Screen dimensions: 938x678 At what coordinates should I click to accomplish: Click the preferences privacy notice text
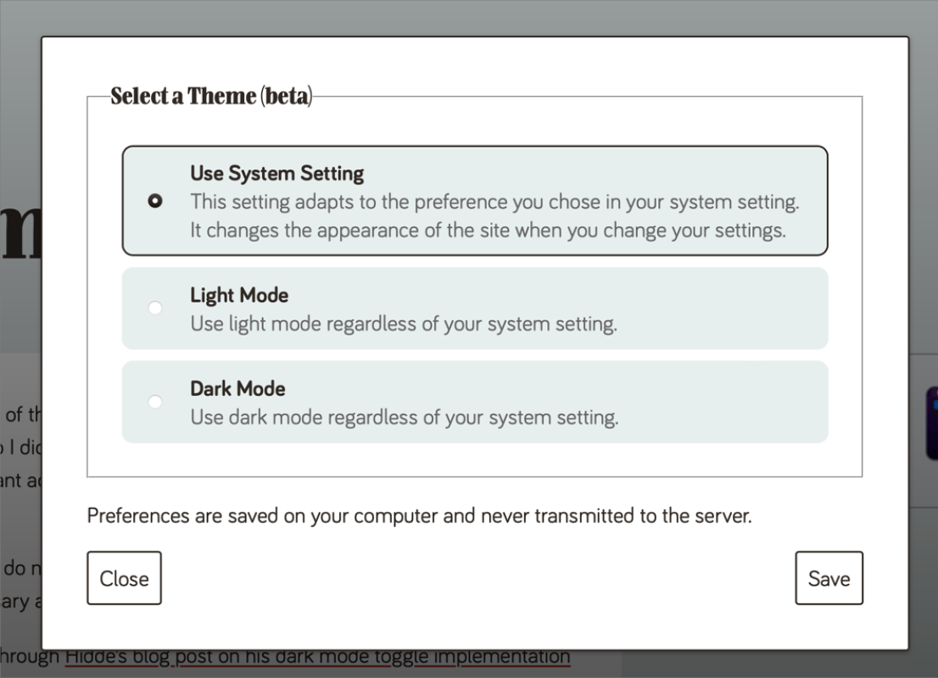(420, 515)
